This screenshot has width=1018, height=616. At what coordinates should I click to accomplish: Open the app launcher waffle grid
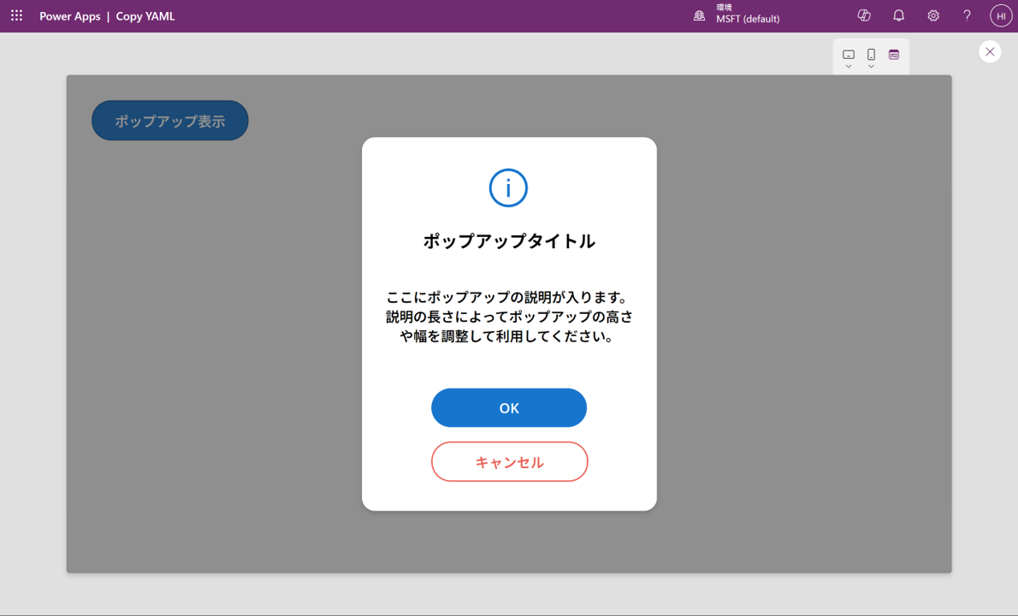[x=16, y=15]
